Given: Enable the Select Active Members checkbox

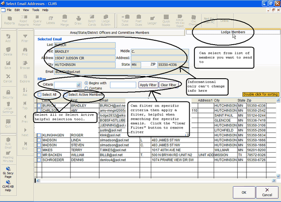Looking at the screenshot, I should tap(66, 94).
